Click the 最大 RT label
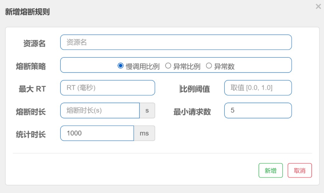Screen dimensions: 324x193 [32, 89]
